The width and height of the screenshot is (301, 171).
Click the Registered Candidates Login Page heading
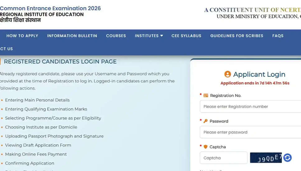tap(60, 62)
